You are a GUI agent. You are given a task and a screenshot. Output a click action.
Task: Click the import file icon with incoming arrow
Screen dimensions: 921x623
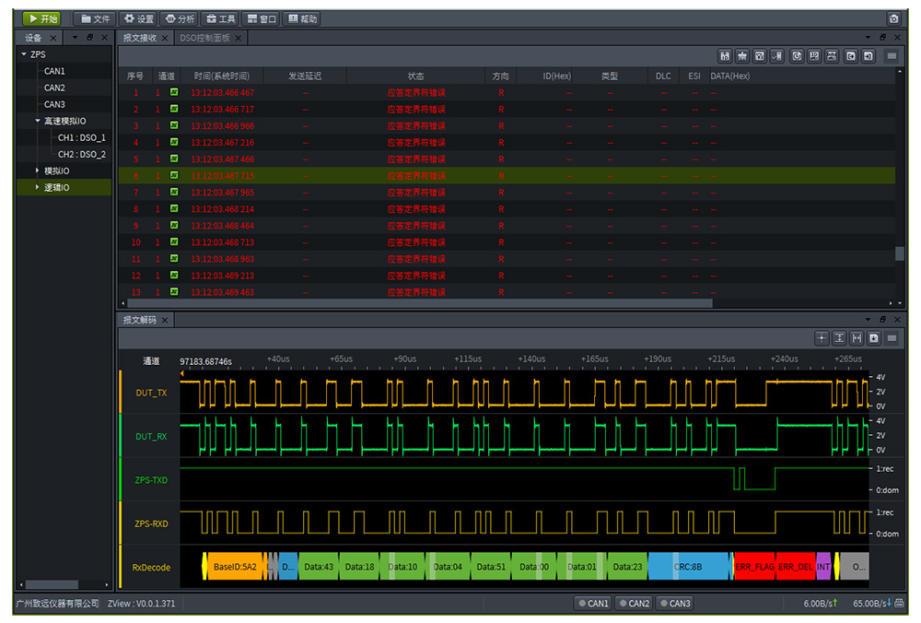click(869, 56)
